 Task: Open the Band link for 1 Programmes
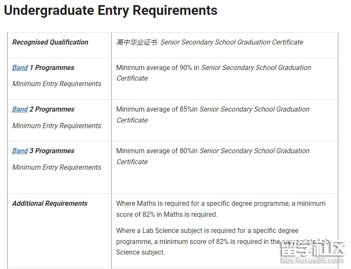click(20, 68)
